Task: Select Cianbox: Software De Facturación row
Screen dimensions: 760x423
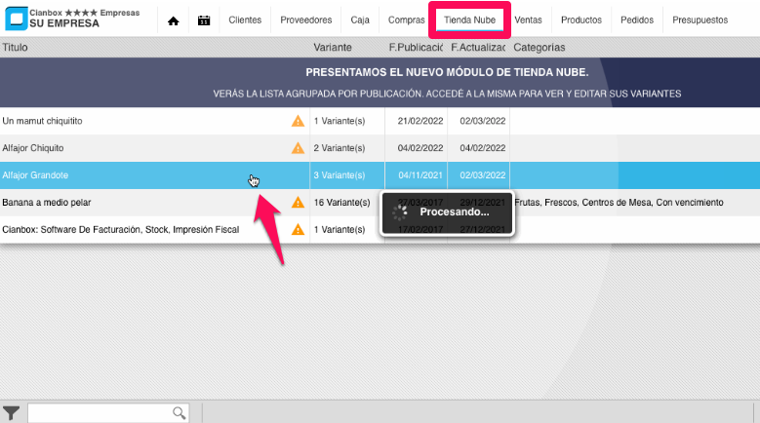Action: pos(380,229)
